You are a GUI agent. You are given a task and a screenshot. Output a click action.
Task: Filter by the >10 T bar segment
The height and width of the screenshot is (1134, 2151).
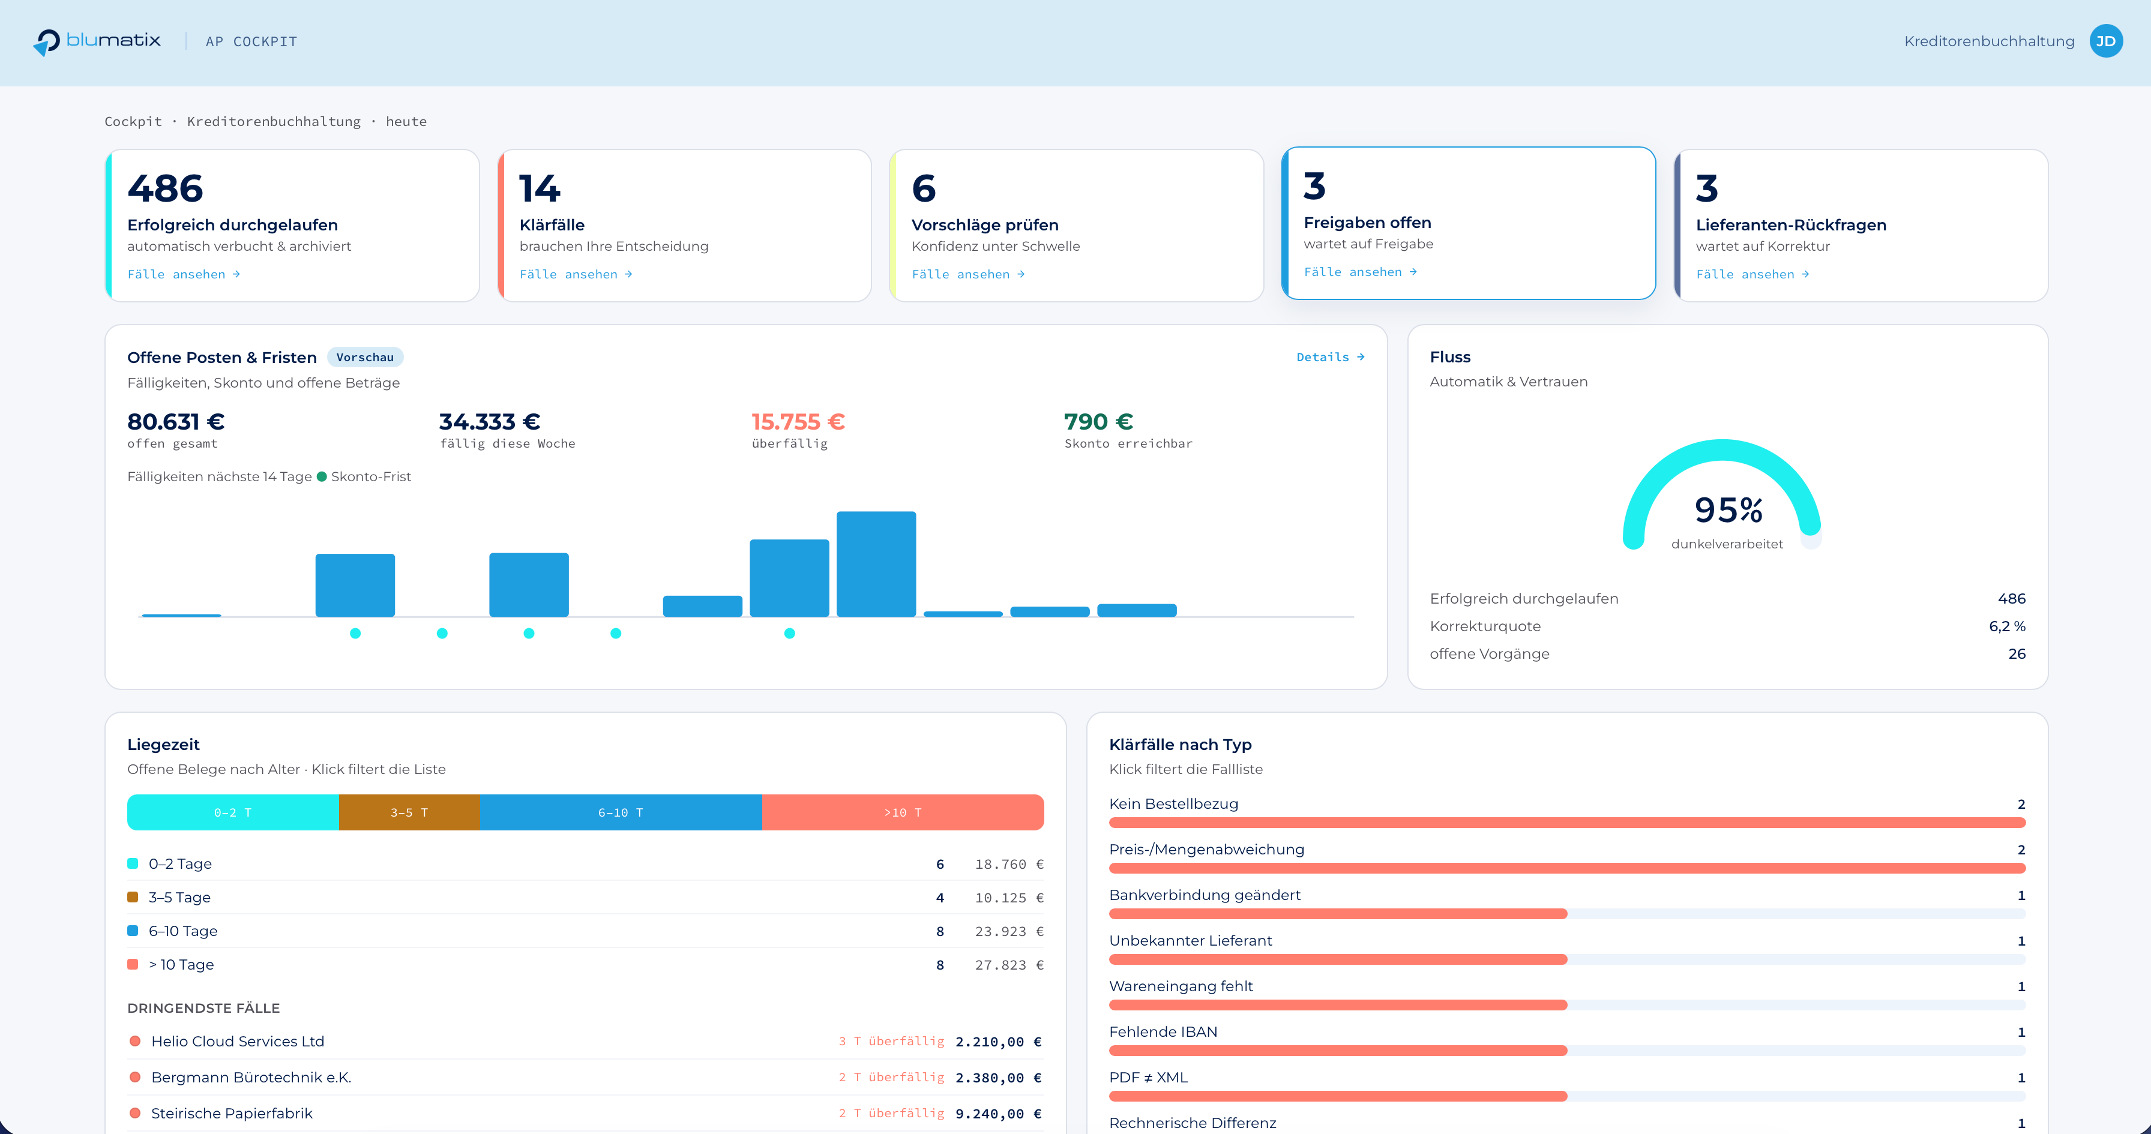coord(903,812)
